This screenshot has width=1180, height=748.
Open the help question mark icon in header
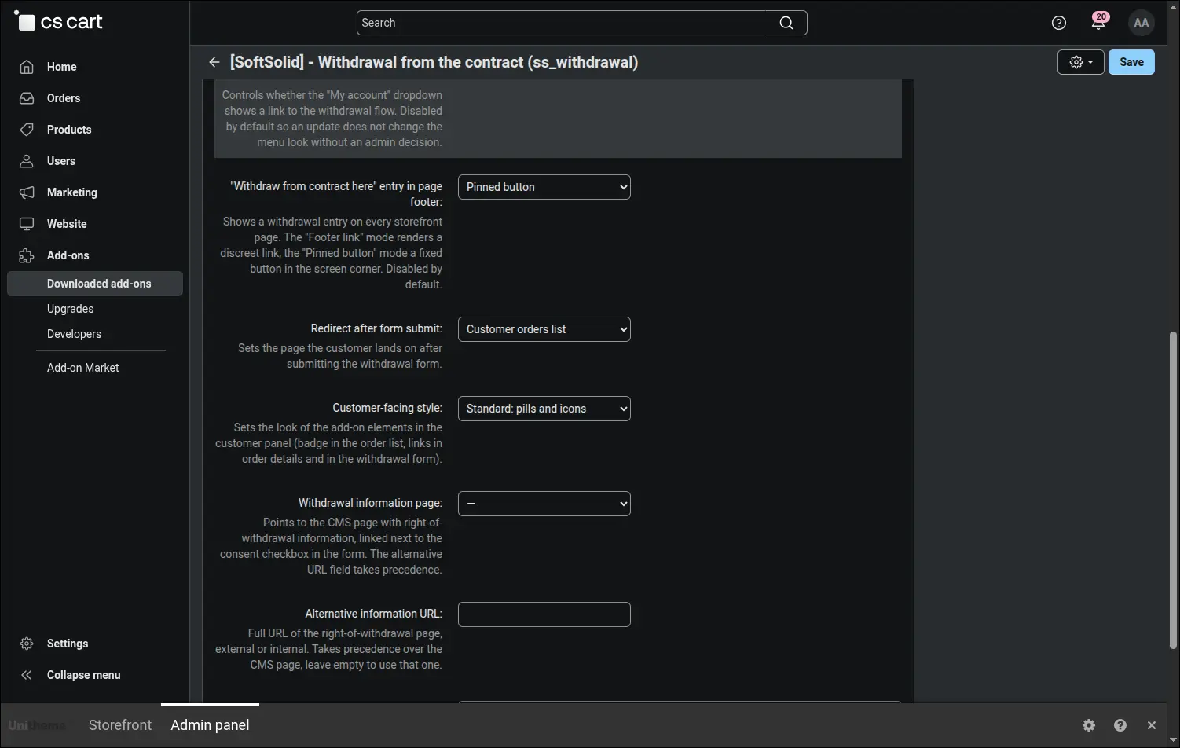[x=1059, y=23]
